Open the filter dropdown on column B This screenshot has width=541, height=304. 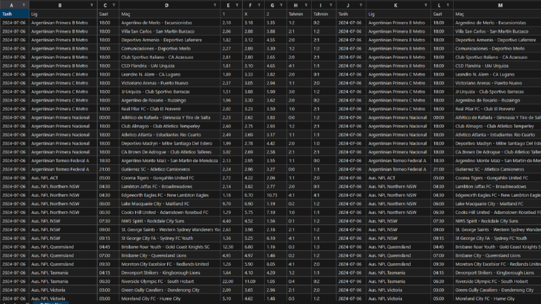(x=92, y=5)
